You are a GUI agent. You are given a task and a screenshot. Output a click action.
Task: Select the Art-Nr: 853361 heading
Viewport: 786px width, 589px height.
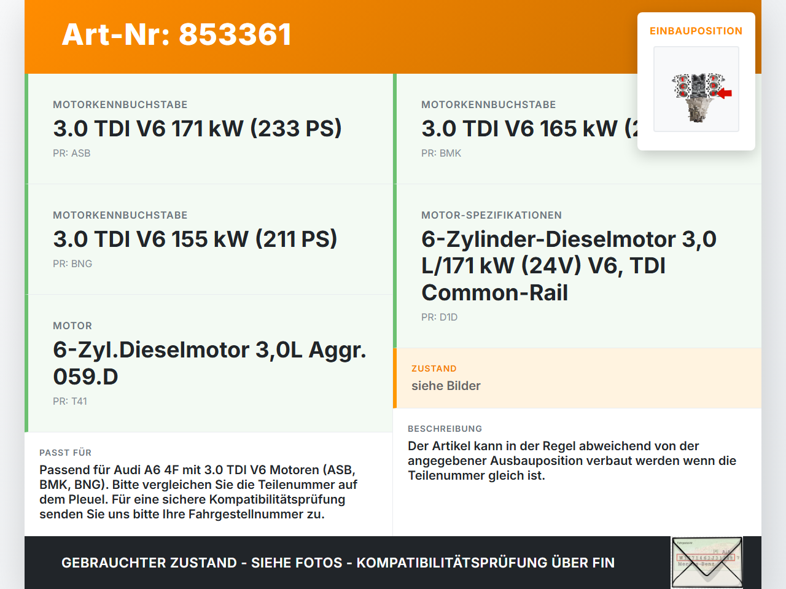point(177,34)
